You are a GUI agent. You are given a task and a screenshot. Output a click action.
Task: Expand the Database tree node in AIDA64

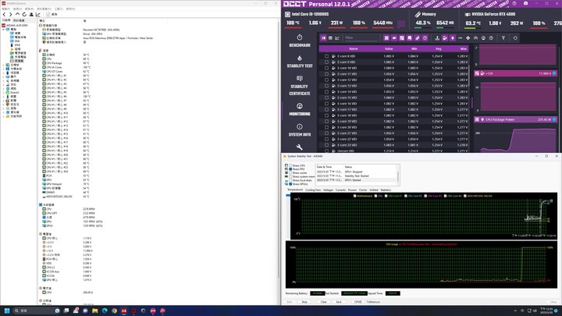(x=4, y=112)
